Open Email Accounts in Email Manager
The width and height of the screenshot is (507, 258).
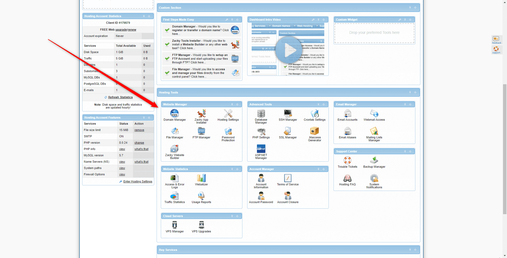tap(347, 115)
